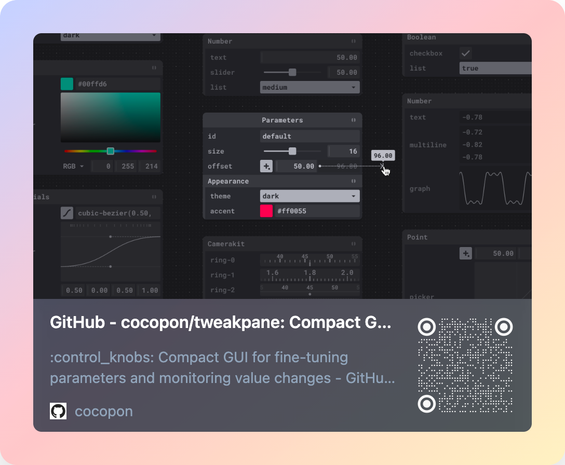565x465 pixels.
Task: Click the RGB green value 255
Action: 126,166
